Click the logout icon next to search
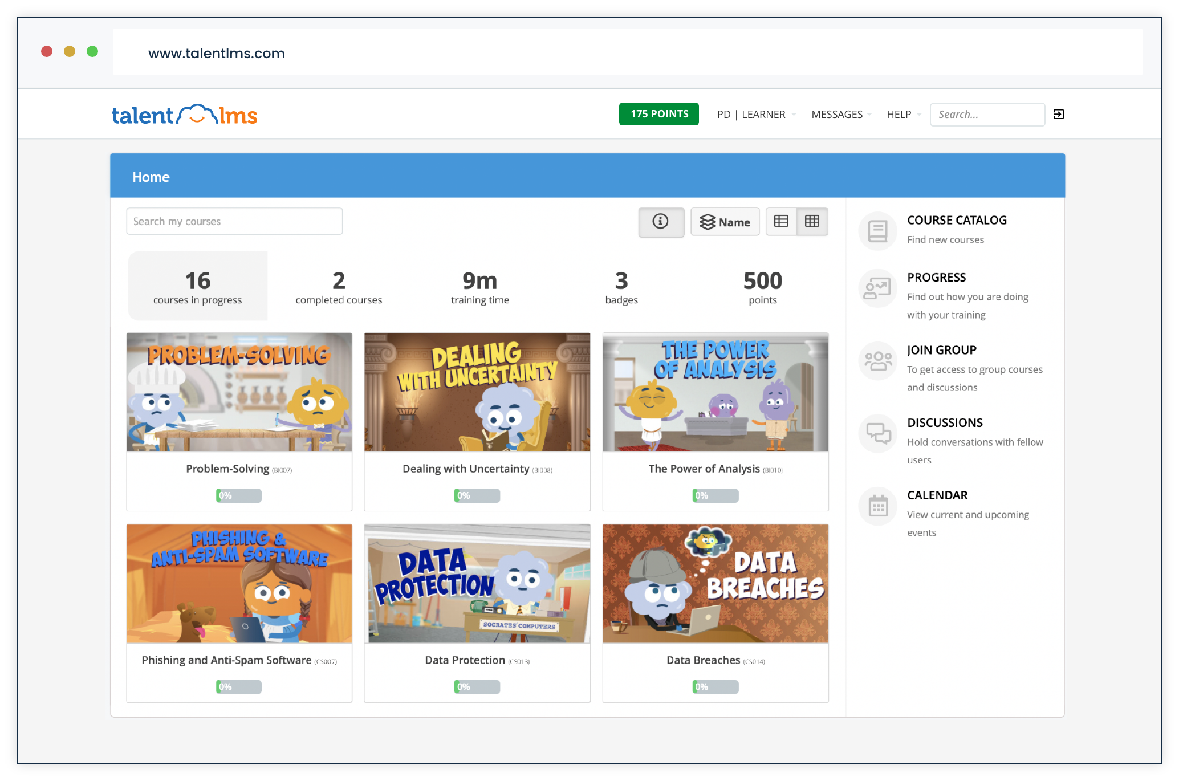The height and width of the screenshot is (781, 1179). tap(1058, 115)
